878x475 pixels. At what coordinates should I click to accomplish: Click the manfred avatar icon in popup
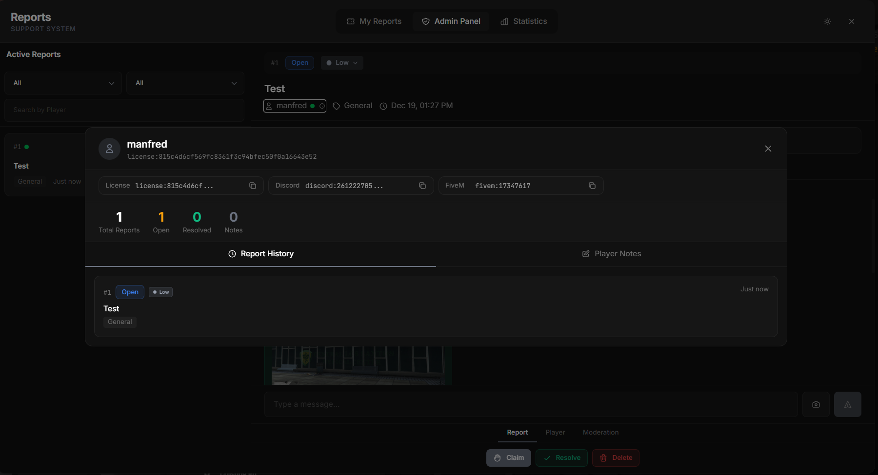point(109,149)
